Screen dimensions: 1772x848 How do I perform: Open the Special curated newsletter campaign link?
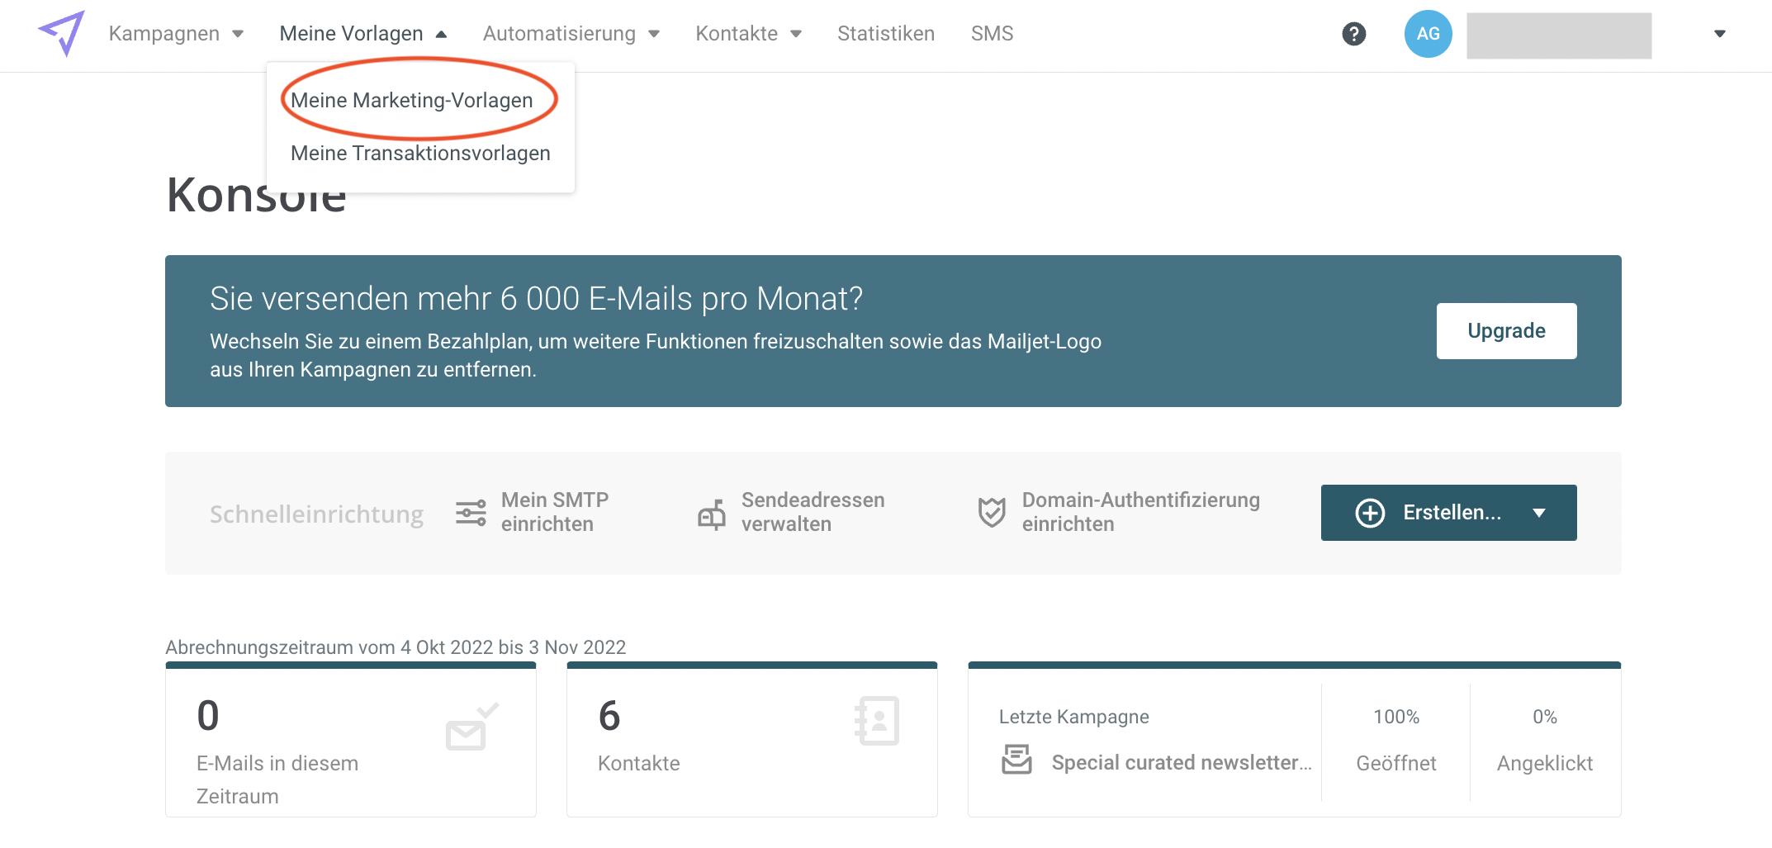pos(1181,763)
